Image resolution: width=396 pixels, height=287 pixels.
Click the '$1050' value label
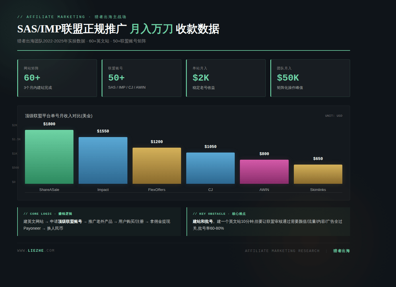point(210,147)
